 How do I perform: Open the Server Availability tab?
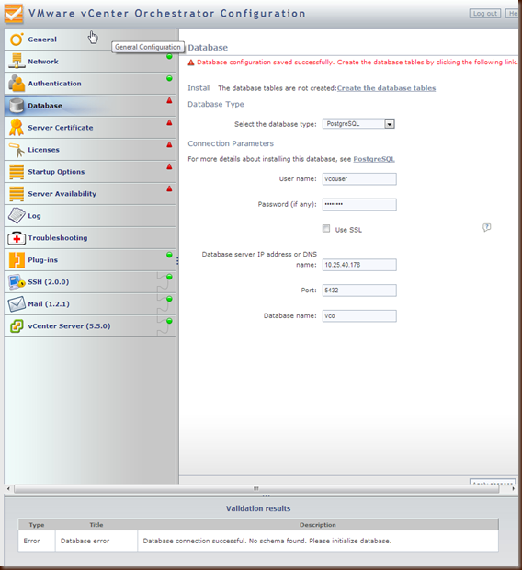tap(90, 194)
